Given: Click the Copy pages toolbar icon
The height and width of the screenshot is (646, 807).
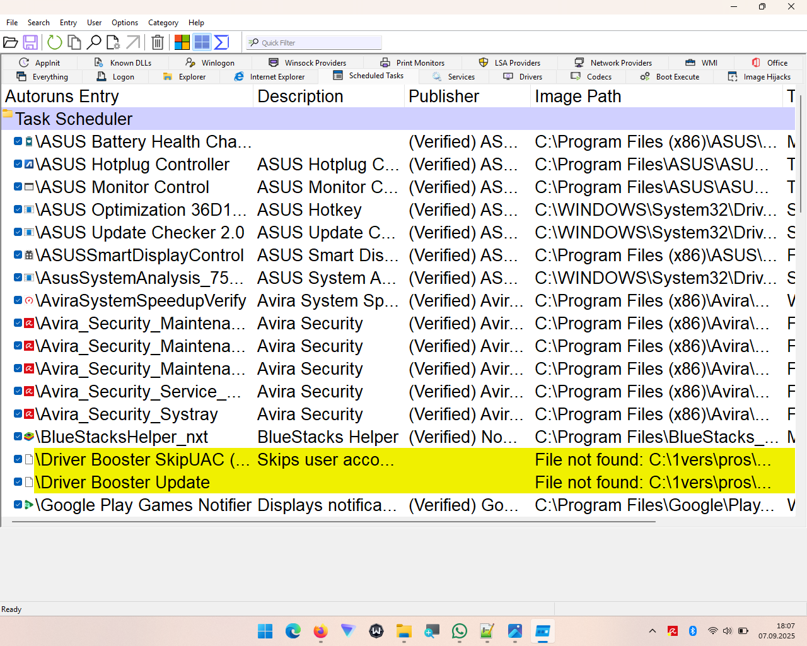Looking at the screenshot, I should pos(74,42).
